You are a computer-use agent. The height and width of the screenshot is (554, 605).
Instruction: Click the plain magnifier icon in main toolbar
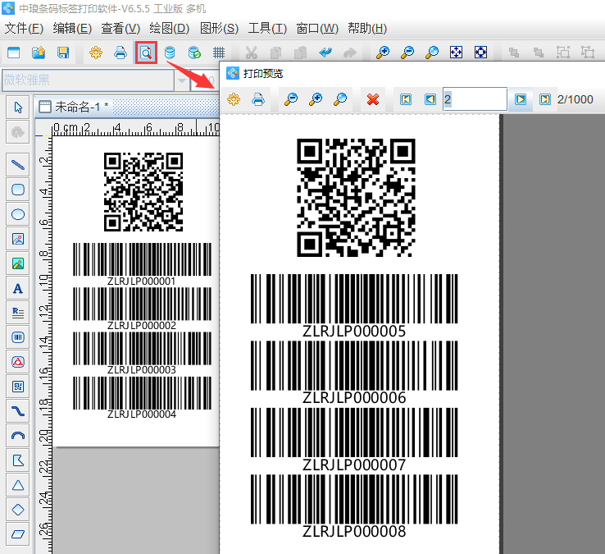click(x=432, y=53)
